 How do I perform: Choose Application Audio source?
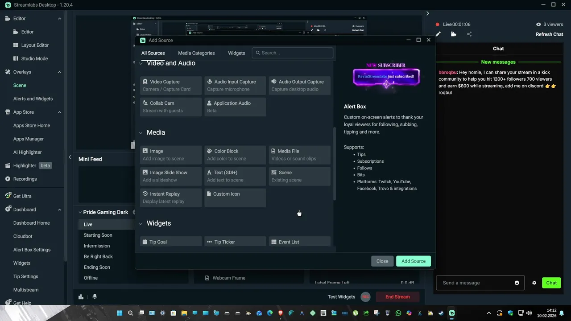tap(235, 107)
